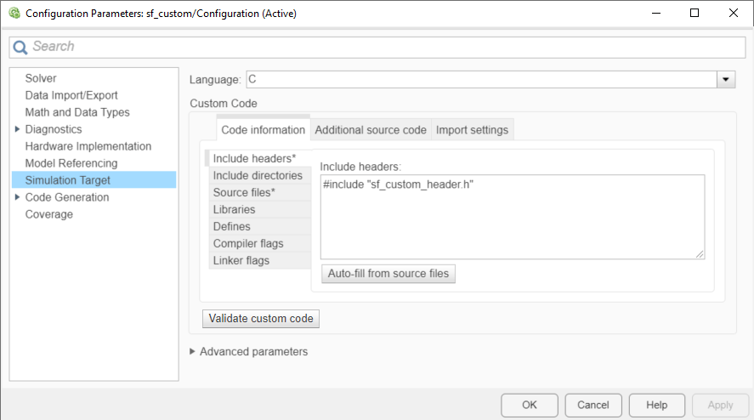Expand the Code Generation tree node

(17, 196)
